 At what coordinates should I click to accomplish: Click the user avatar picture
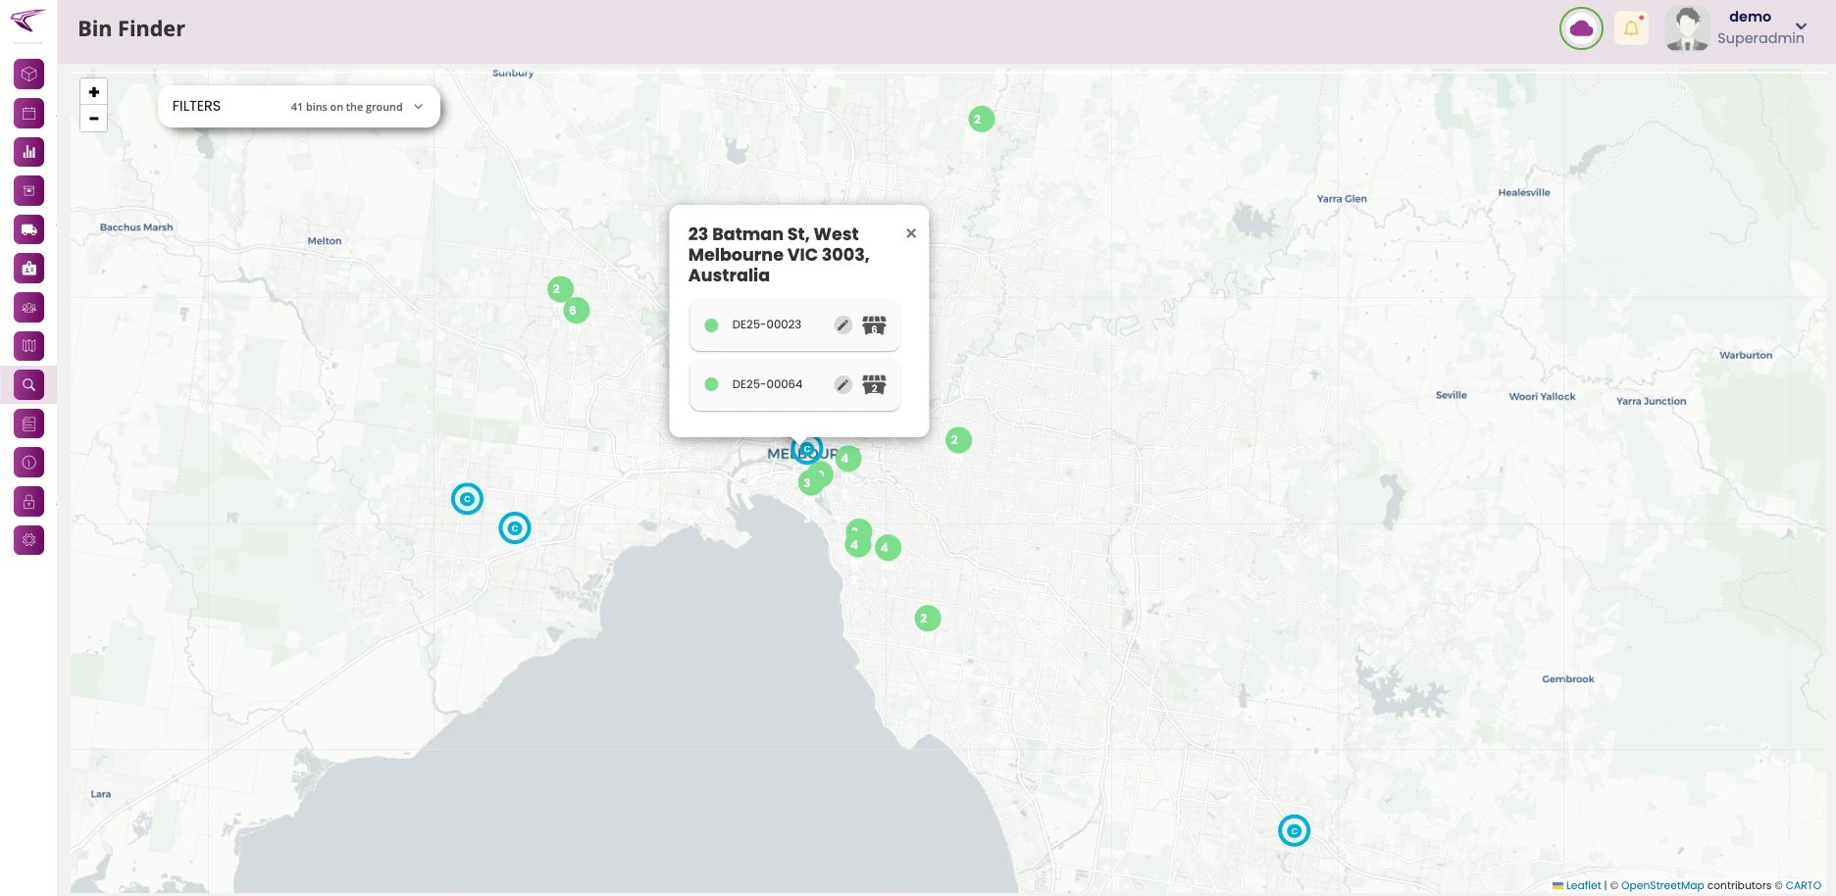pos(1687,28)
